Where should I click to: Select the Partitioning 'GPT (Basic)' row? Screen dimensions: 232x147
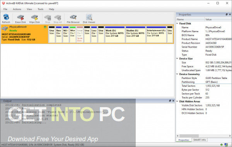pyautogui.click(x=204, y=82)
